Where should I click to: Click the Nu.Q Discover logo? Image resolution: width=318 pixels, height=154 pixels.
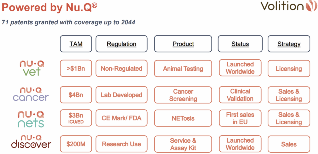(x=31, y=142)
